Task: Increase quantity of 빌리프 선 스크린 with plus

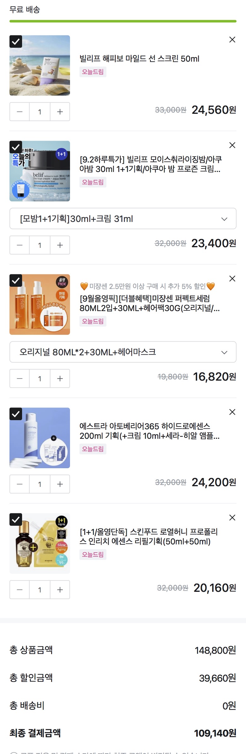Action: pos(60,112)
